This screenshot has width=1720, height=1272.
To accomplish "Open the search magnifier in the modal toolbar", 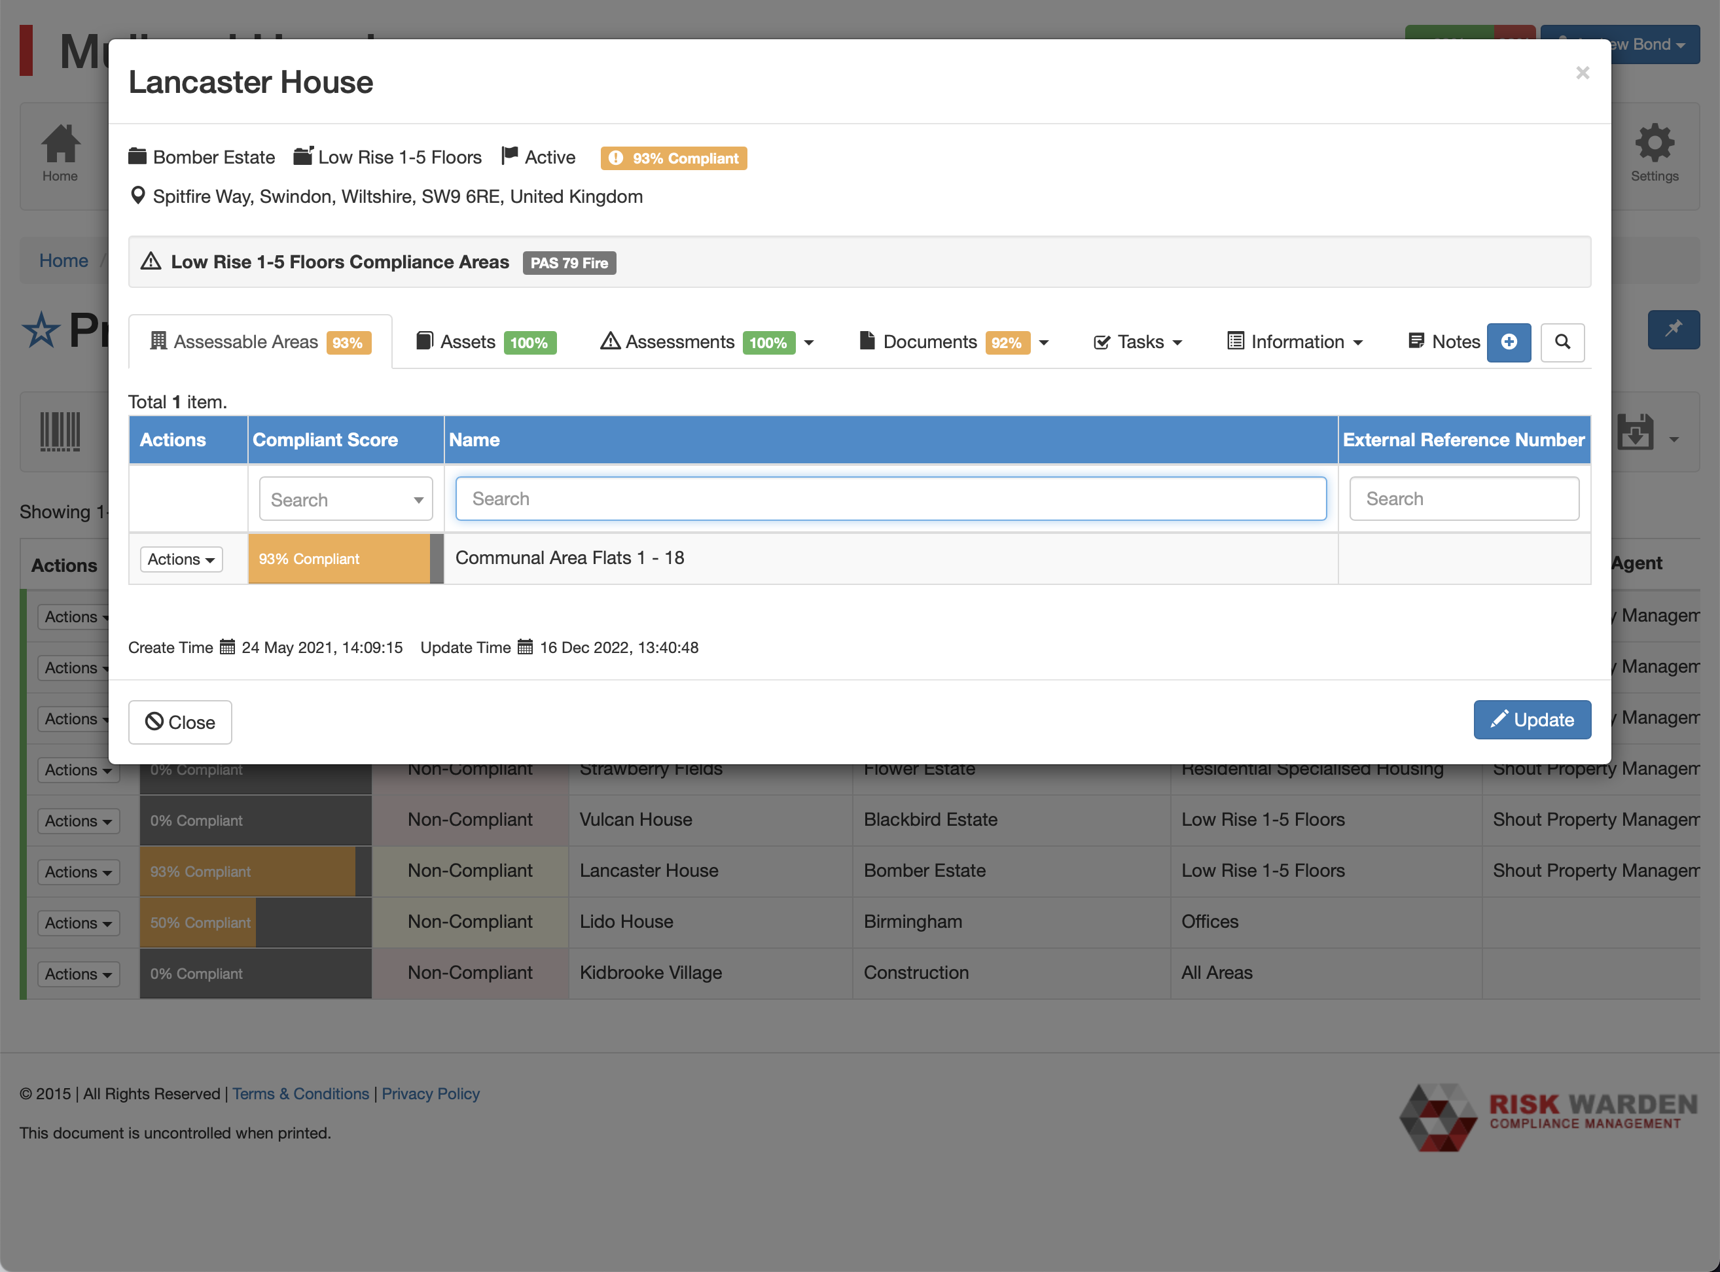I will tap(1563, 342).
